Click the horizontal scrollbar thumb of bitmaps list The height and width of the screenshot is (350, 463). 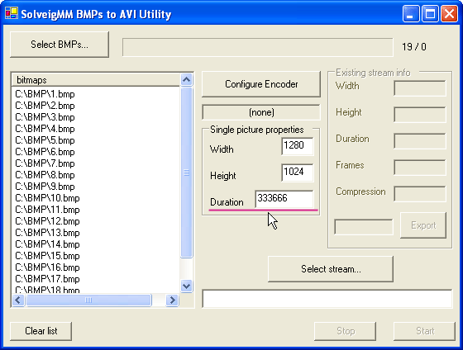point(88,300)
